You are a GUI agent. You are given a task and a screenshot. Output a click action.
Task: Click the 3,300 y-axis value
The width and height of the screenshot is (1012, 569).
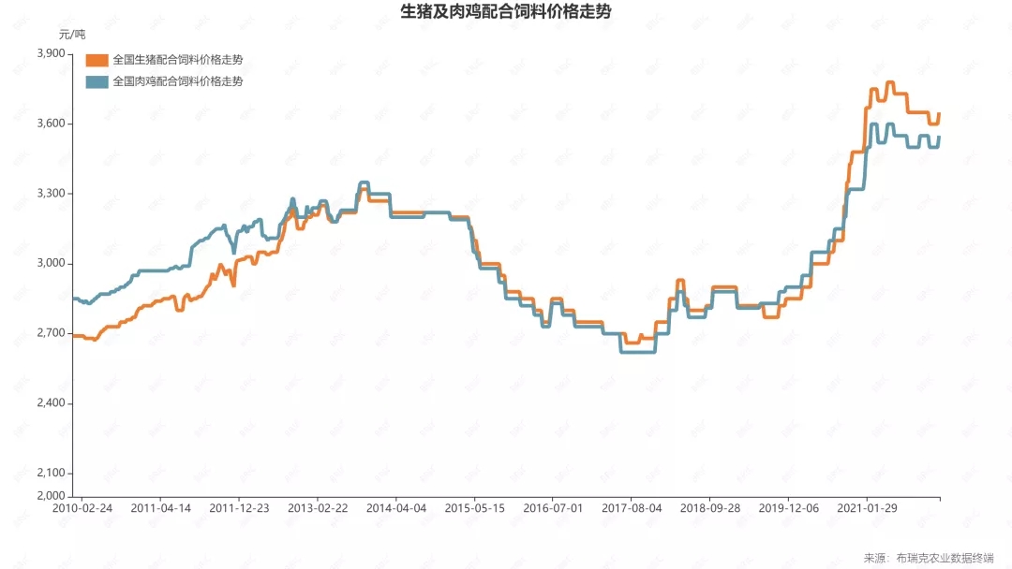pos(51,194)
